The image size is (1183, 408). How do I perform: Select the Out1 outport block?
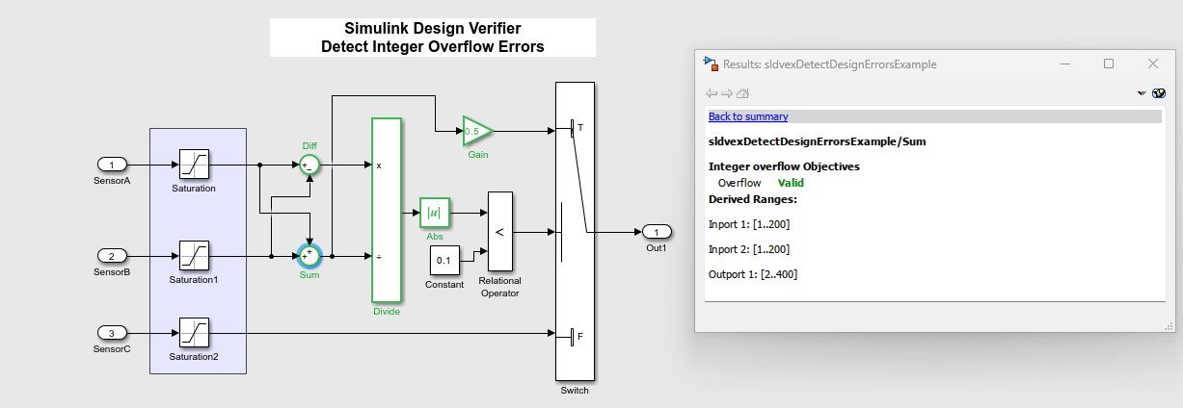[x=657, y=232]
